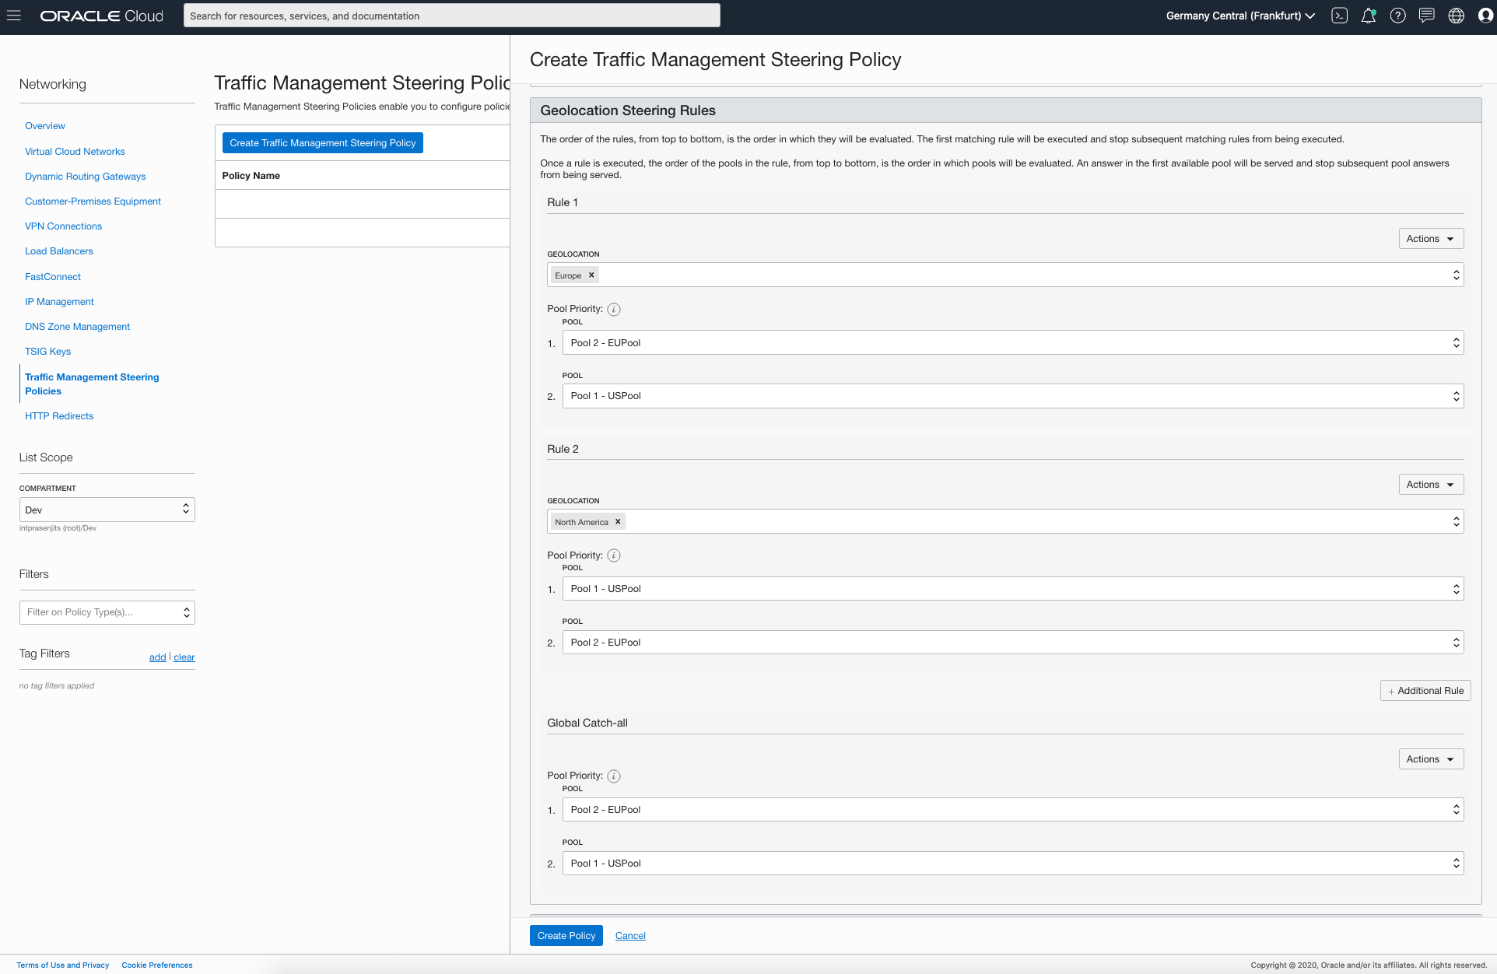Open the notifications bell
Image resolution: width=1497 pixels, height=974 pixels.
coord(1368,16)
